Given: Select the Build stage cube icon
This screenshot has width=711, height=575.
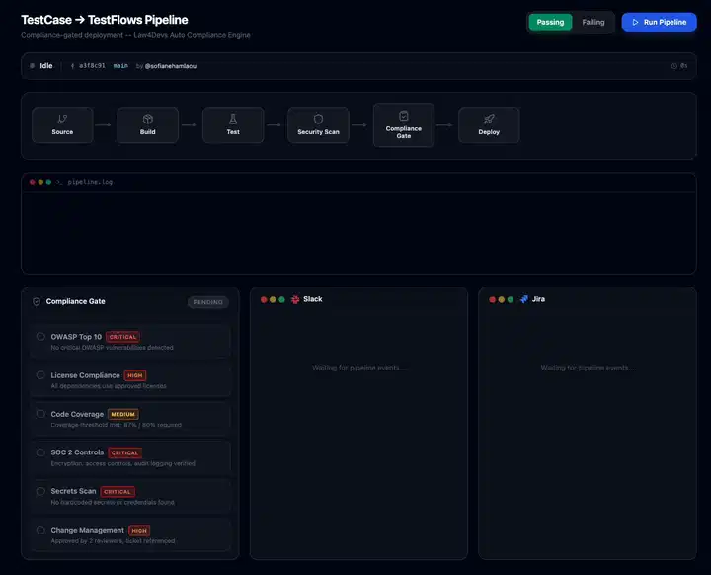Looking at the screenshot, I should (x=147, y=119).
